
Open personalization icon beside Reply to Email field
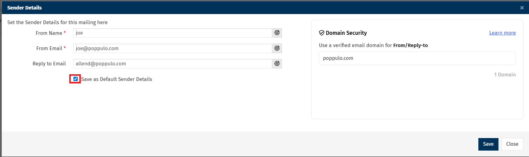[277, 64]
